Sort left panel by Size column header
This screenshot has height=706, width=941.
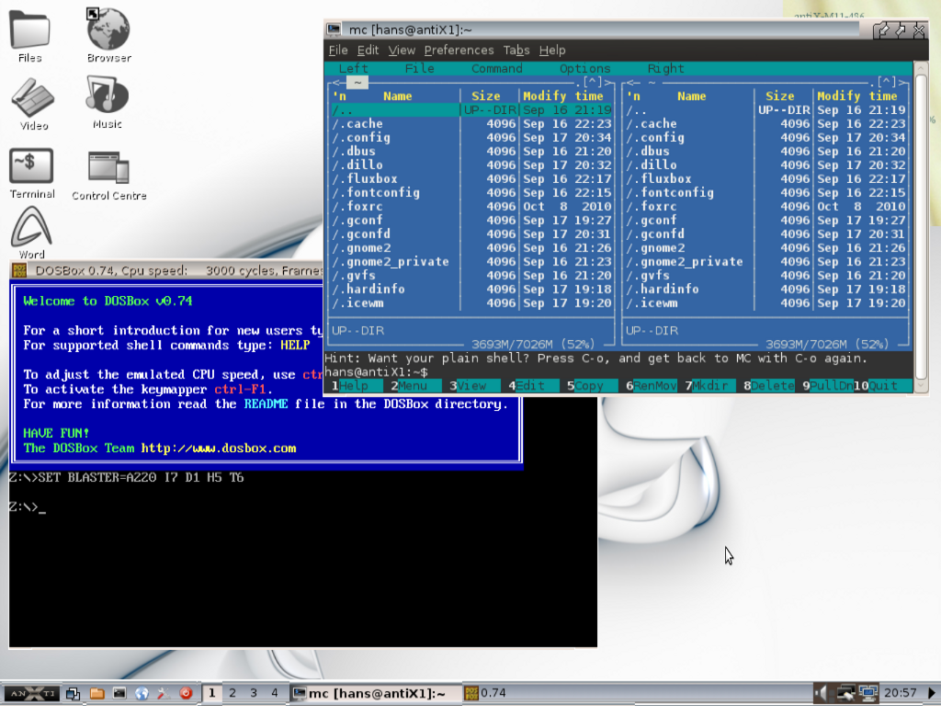coord(486,96)
